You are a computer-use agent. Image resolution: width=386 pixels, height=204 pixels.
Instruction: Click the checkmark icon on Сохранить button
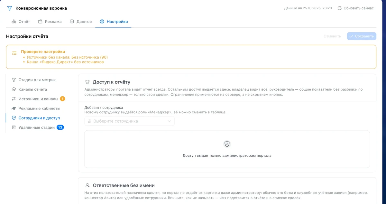pyautogui.click(x=351, y=36)
